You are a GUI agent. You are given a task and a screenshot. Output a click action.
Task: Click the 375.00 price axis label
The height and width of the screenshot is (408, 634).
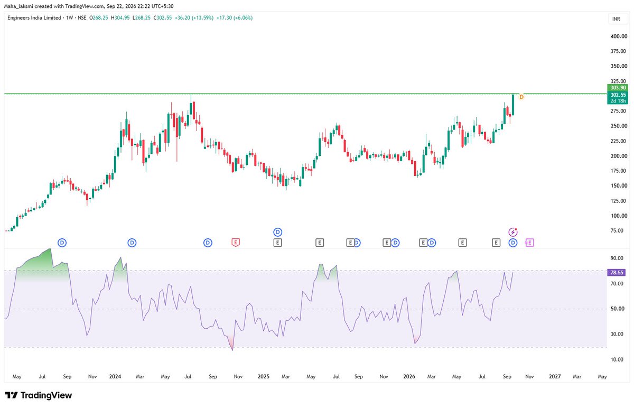click(617, 51)
